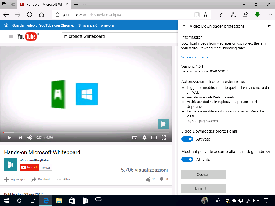Screen dimensions: 275x206
Task: Open OneDrive cloud tray icon
Action: click(x=234, y=201)
